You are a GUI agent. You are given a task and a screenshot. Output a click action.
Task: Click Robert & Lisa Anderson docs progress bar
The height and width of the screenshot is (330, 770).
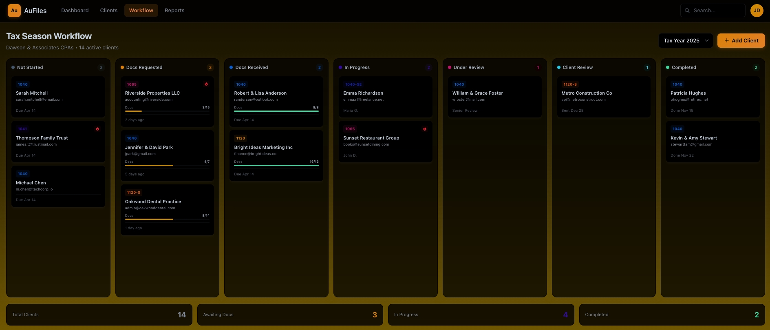[276, 111]
